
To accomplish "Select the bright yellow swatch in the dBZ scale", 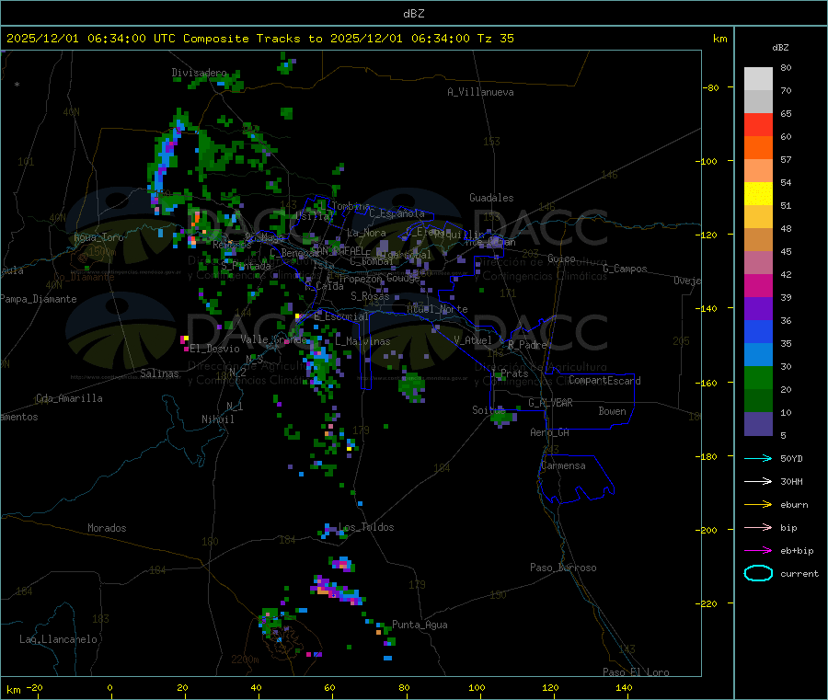I will 758,194.
